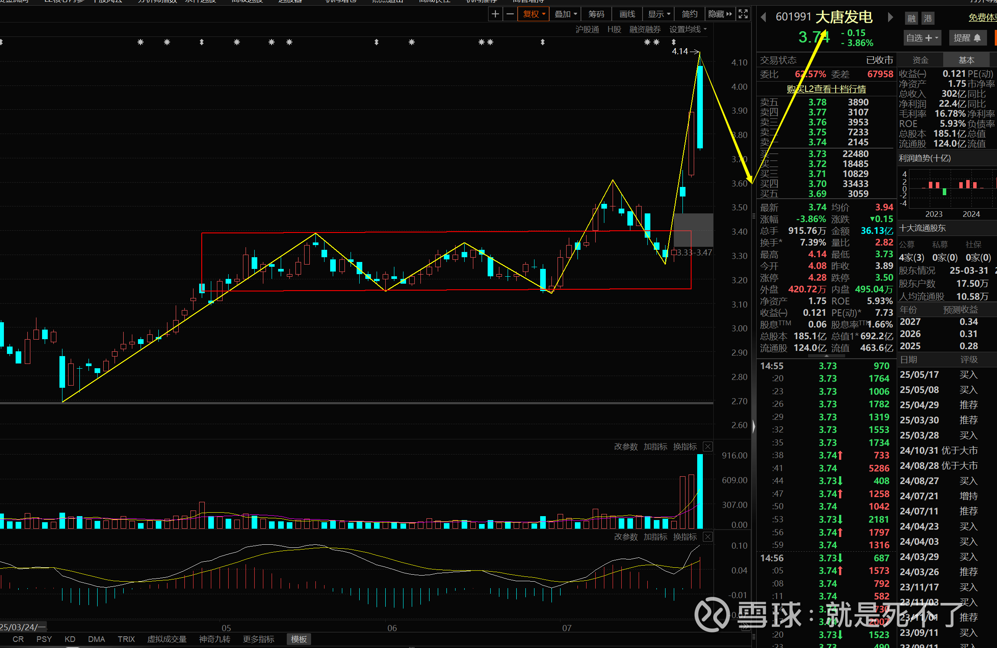The width and height of the screenshot is (997, 648).
Task: Expand tick list with small triangle handle
Action: 826,356
